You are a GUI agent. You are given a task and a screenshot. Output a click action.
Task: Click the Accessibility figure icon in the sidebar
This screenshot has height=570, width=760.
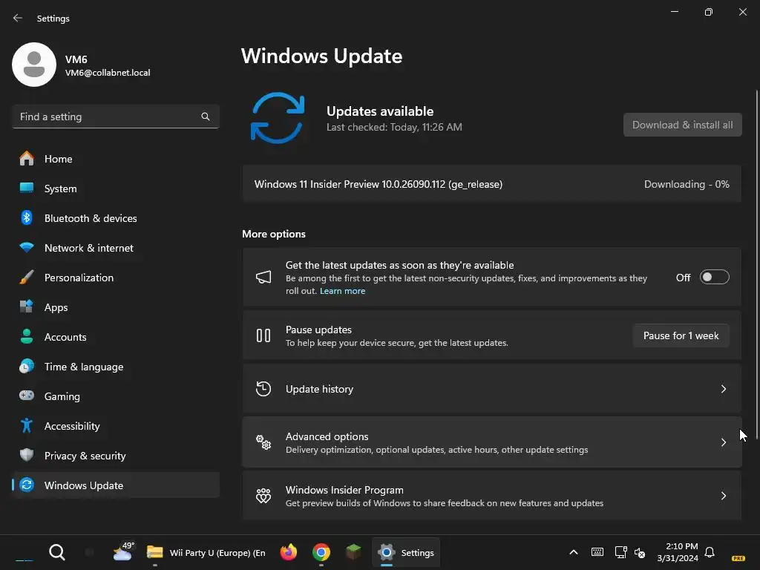27,425
